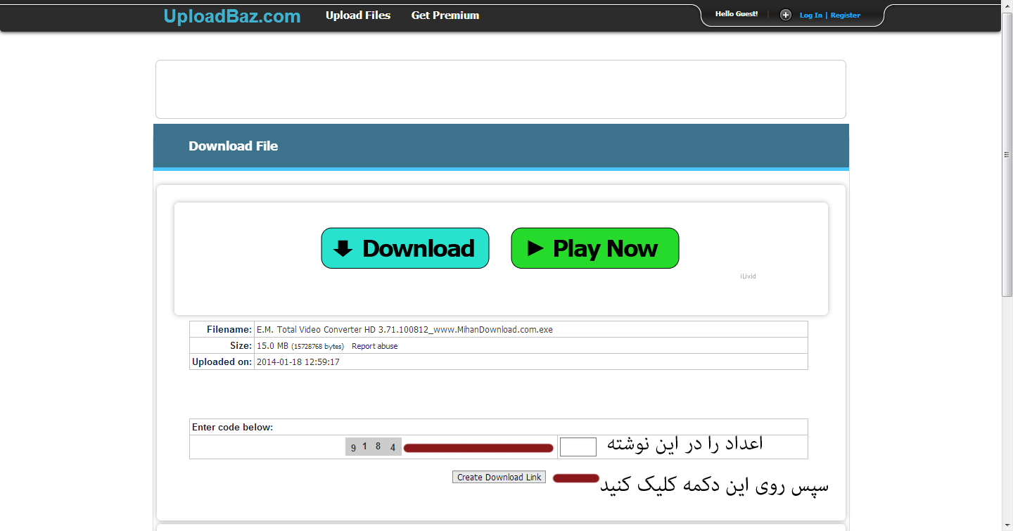Open the Register link
Viewport: 1013px width, 531px height.
845,15
